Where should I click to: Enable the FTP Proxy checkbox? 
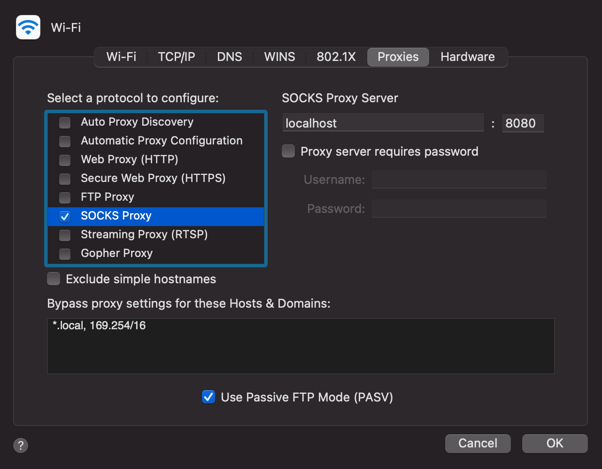[65, 197]
